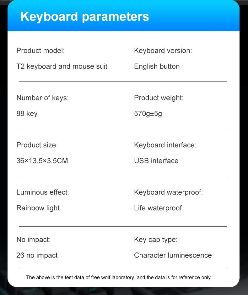Select the "Product size:" label

[x=37, y=145]
